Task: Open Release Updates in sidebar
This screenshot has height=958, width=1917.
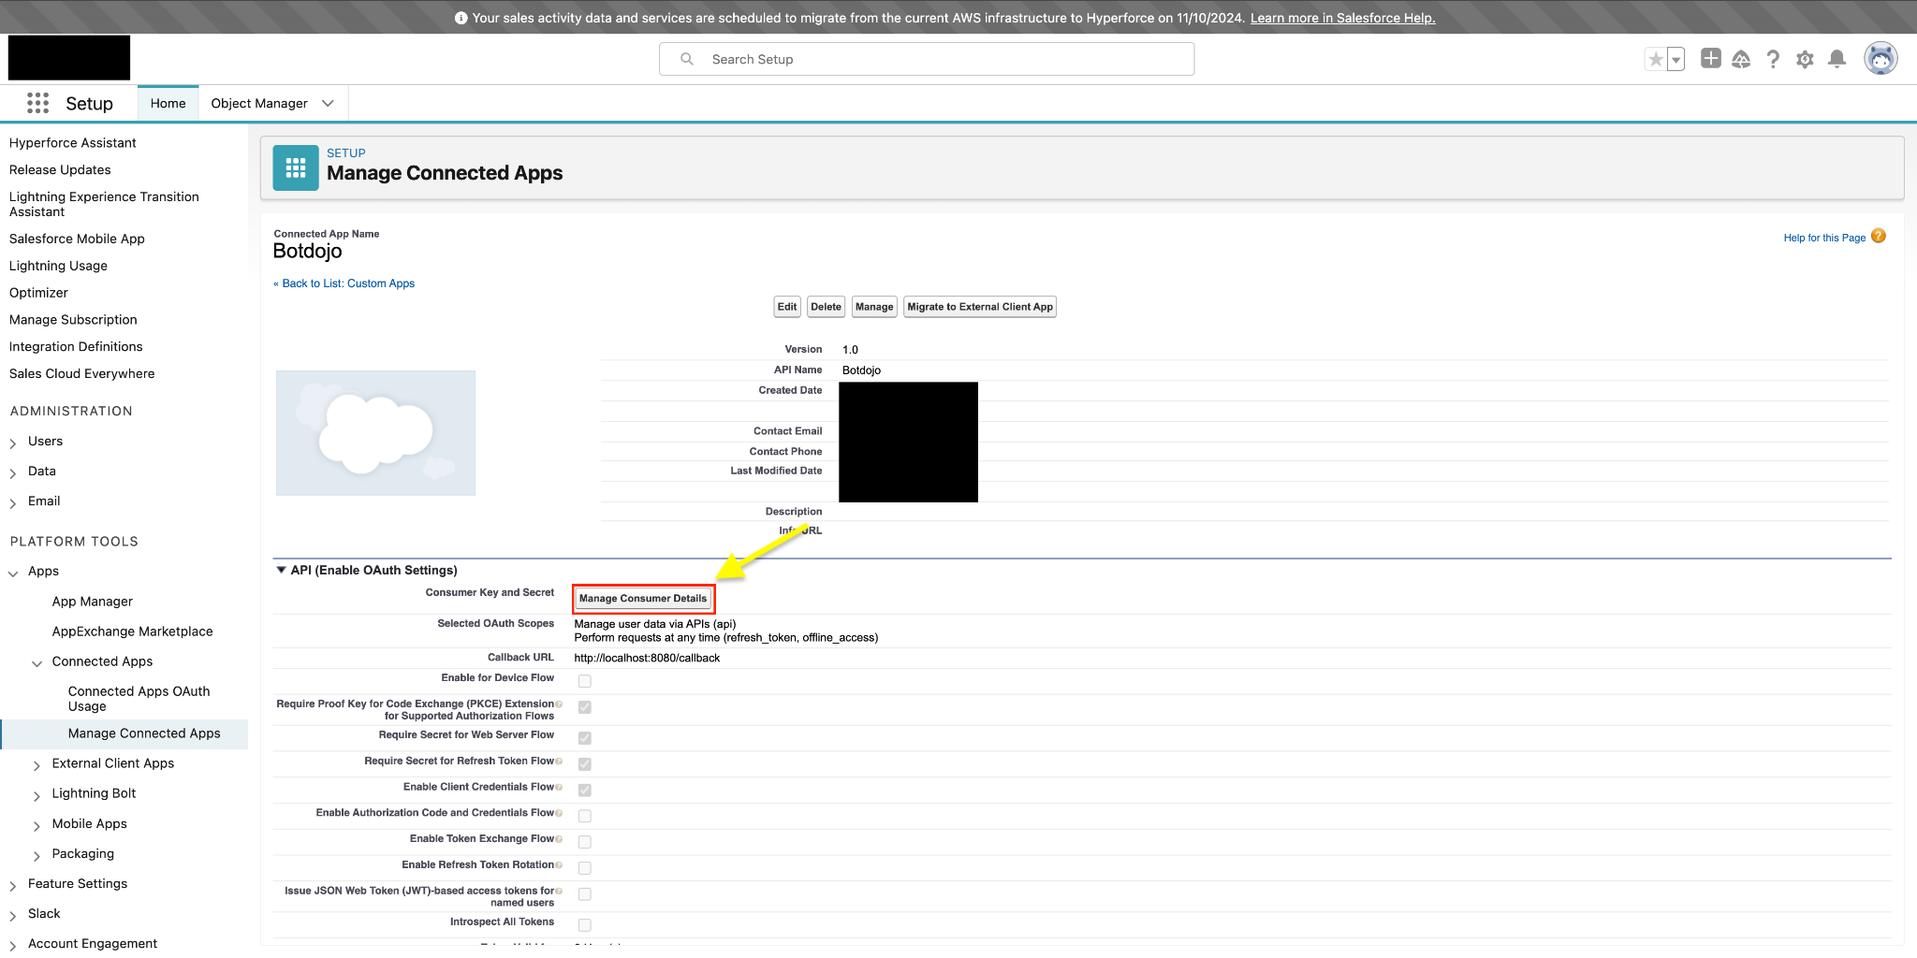Action: coord(60,170)
